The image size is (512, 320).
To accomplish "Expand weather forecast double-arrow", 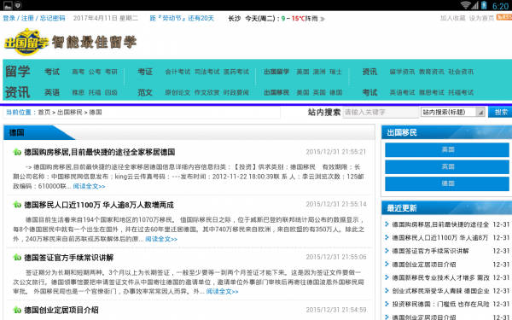I will [323, 19].
